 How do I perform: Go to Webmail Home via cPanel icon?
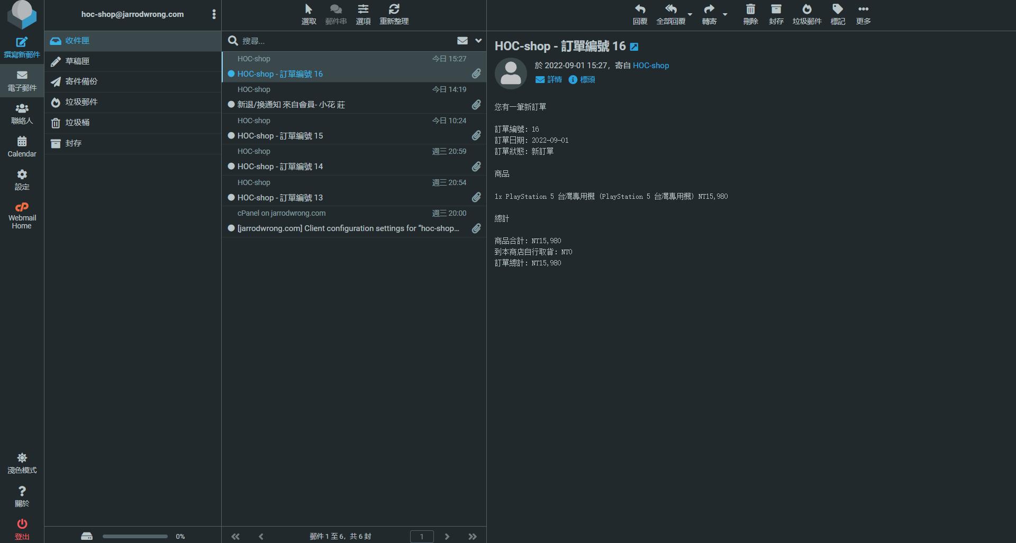[22, 215]
